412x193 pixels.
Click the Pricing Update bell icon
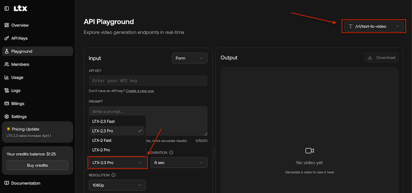[9, 129]
